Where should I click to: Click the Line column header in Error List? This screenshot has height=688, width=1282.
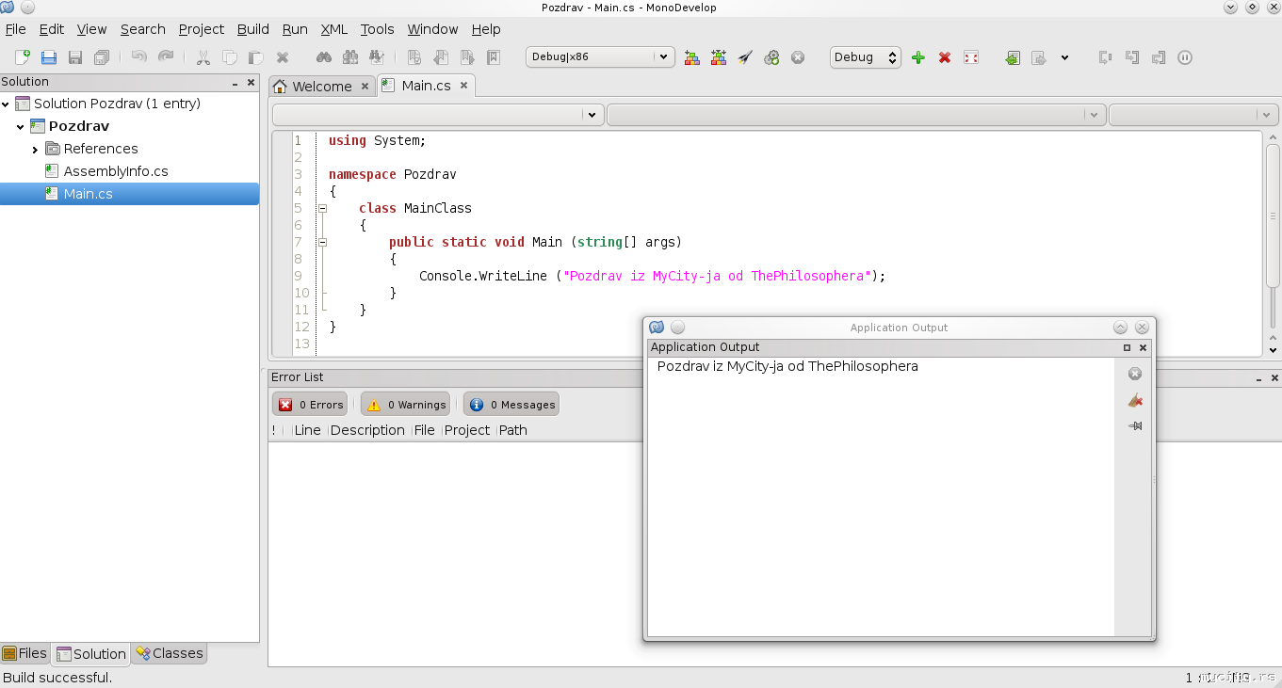307,430
